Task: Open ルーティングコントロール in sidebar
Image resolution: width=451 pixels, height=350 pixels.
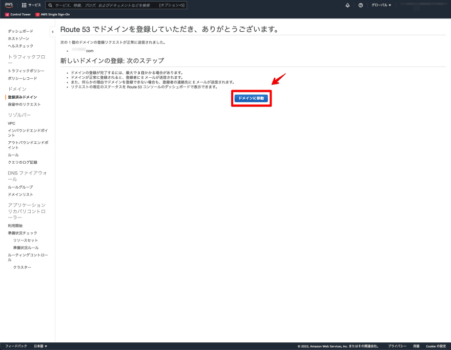Action: pyautogui.click(x=28, y=257)
